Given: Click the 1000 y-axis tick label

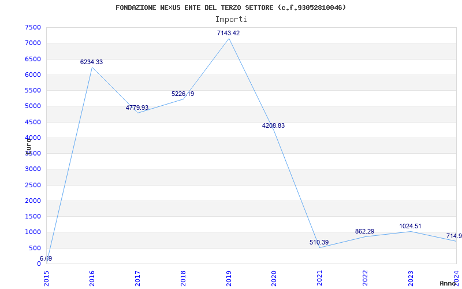Looking at the screenshot, I should (x=33, y=232).
